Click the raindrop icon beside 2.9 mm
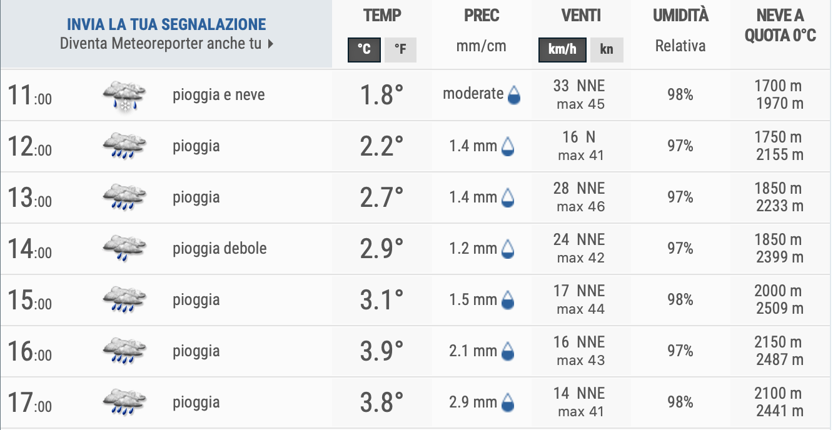The height and width of the screenshot is (430, 833). (x=508, y=403)
